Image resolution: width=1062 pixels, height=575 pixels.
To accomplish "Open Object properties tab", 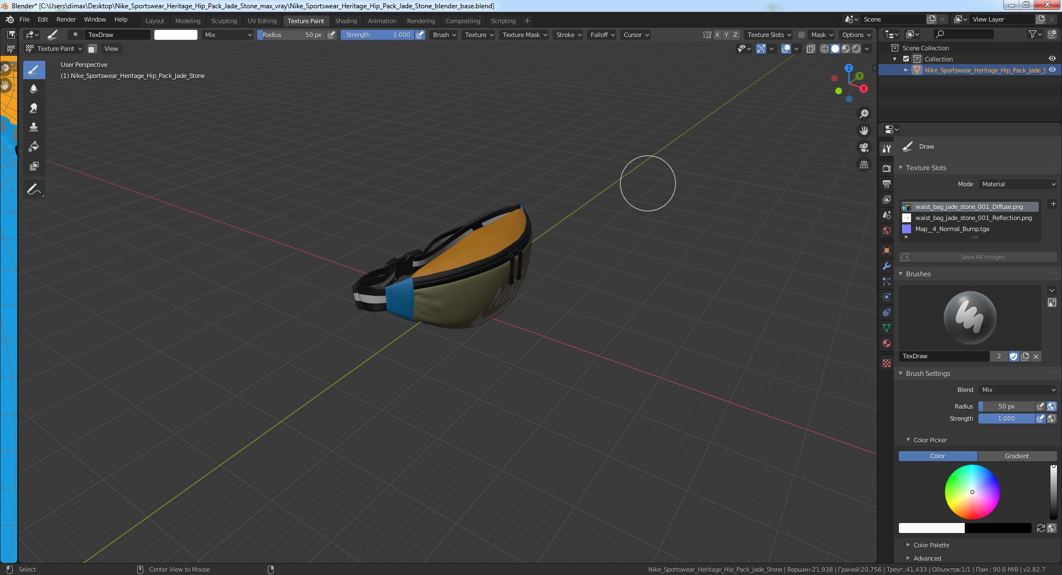I will tap(887, 250).
